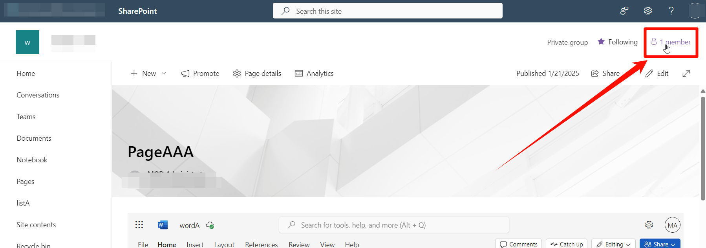Viewport: 706px width, 248px height.
Task: Switch to the Insert ribbon tab
Action: coord(195,244)
